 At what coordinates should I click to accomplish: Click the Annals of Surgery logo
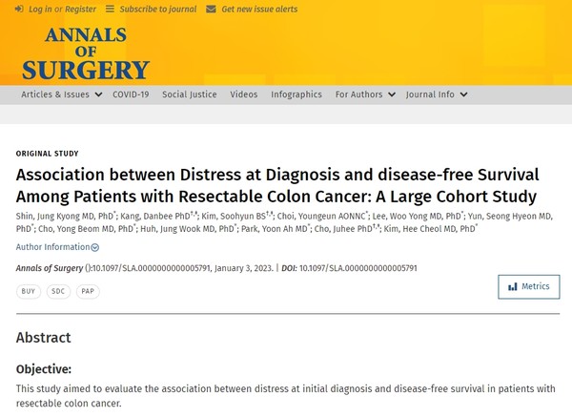pos(86,53)
